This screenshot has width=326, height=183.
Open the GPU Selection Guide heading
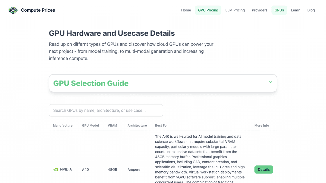[91, 83]
